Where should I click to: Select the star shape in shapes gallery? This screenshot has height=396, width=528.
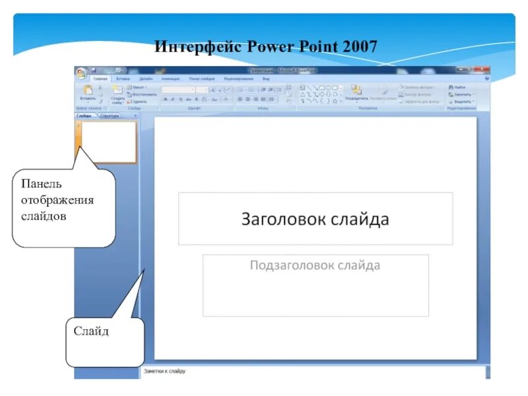[335, 101]
